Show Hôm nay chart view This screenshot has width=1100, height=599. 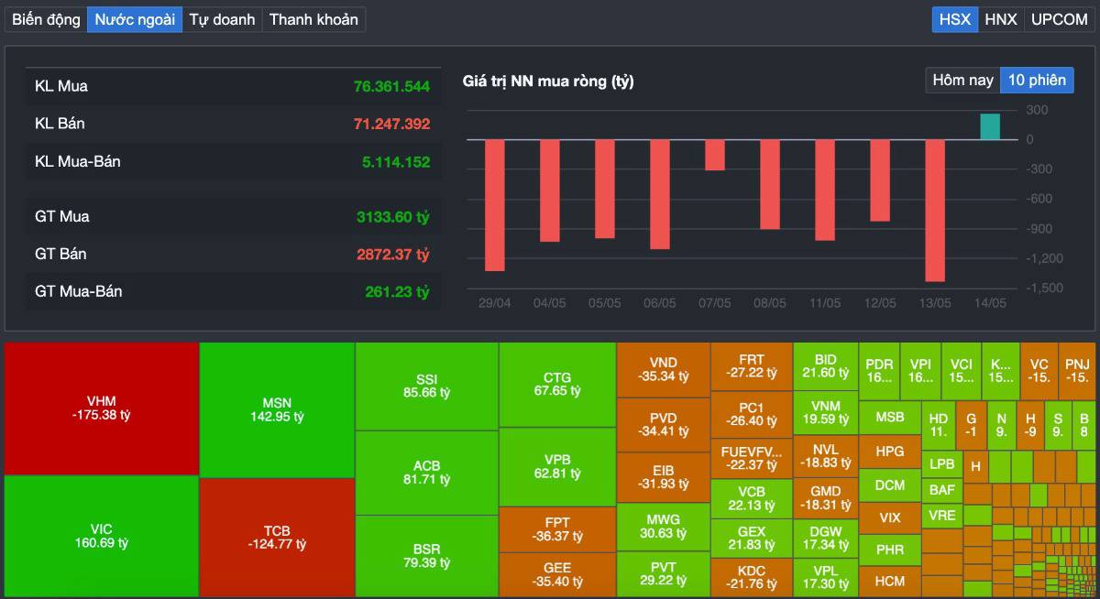pyautogui.click(x=962, y=81)
